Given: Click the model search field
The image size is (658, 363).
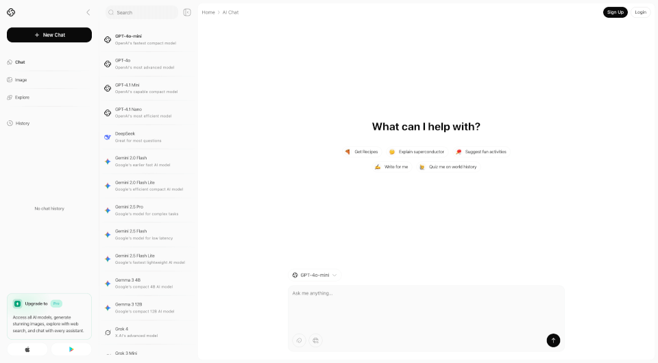Looking at the screenshot, I should 142,12.
